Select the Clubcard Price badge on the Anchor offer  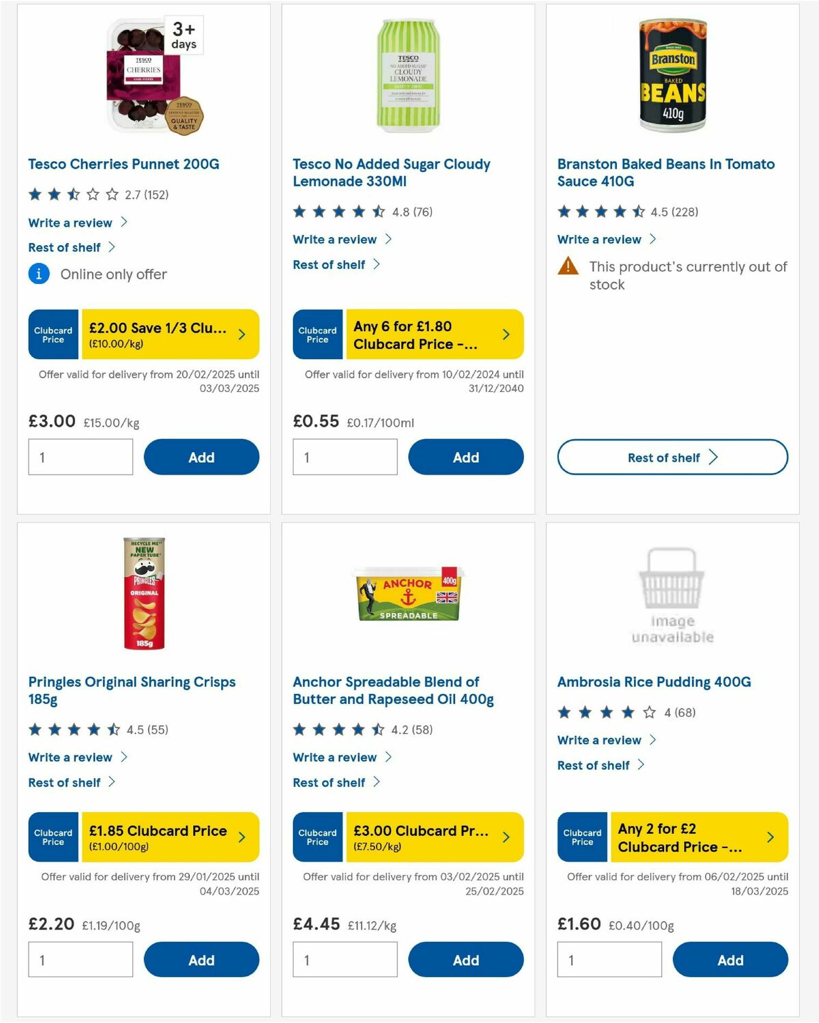pos(317,837)
